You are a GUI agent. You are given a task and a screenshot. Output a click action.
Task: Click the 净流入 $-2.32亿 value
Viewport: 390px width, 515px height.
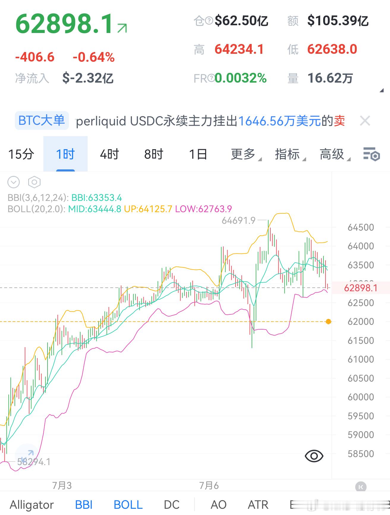[x=88, y=78]
